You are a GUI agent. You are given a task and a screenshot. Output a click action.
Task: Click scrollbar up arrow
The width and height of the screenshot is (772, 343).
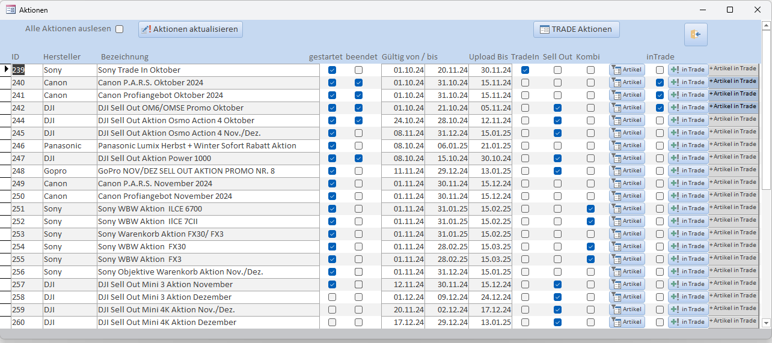point(766,26)
